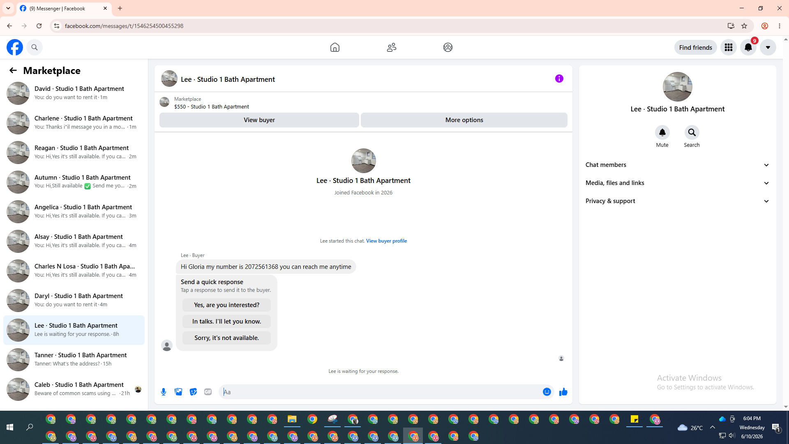Show hidden system tray icons
This screenshot has width=789, height=444.
(x=713, y=427)
